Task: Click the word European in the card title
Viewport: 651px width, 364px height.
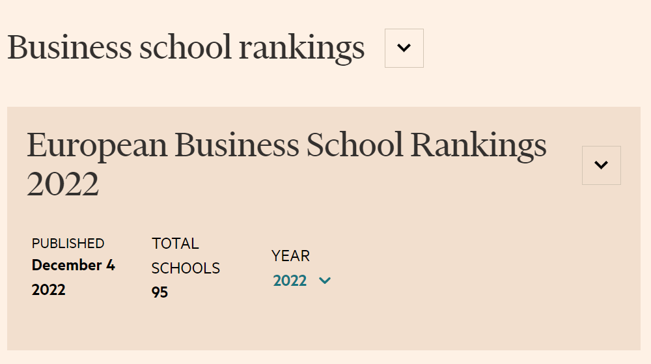Action: pyautogui.click(x=96, y=146)
